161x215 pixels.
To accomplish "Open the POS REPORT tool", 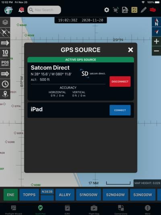I will point(5,63).
